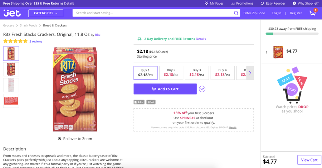Viewport: 322px width, 168px height.
Task: Select the Buy 2 quantity option
Action: (x=171, y=73)
